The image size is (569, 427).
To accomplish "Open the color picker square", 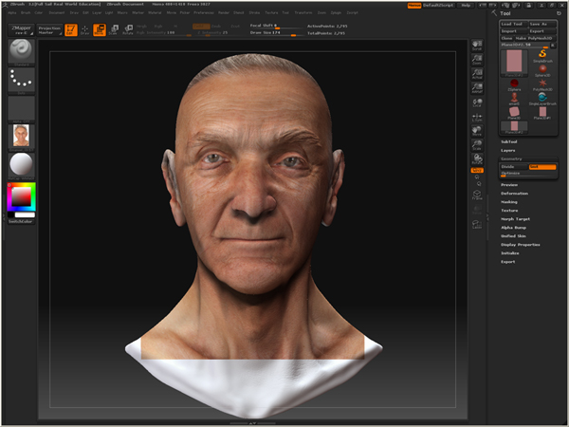I will (20, 197).
